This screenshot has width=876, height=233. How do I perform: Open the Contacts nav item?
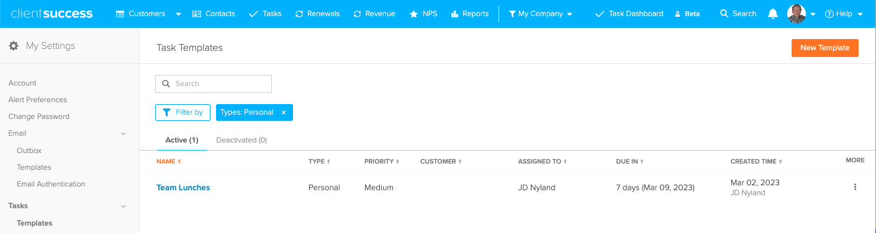coord(214,14)
